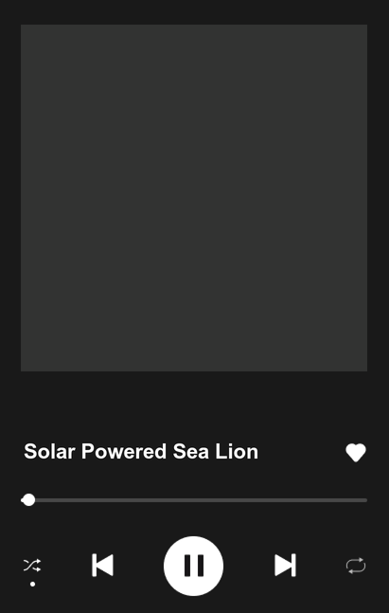Enable repeat mode
Image resolution: width=389 pixels, height=613 pixels.
point(356,566)
